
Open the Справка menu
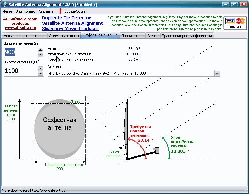pyautogui.click(x=46, y=11)
